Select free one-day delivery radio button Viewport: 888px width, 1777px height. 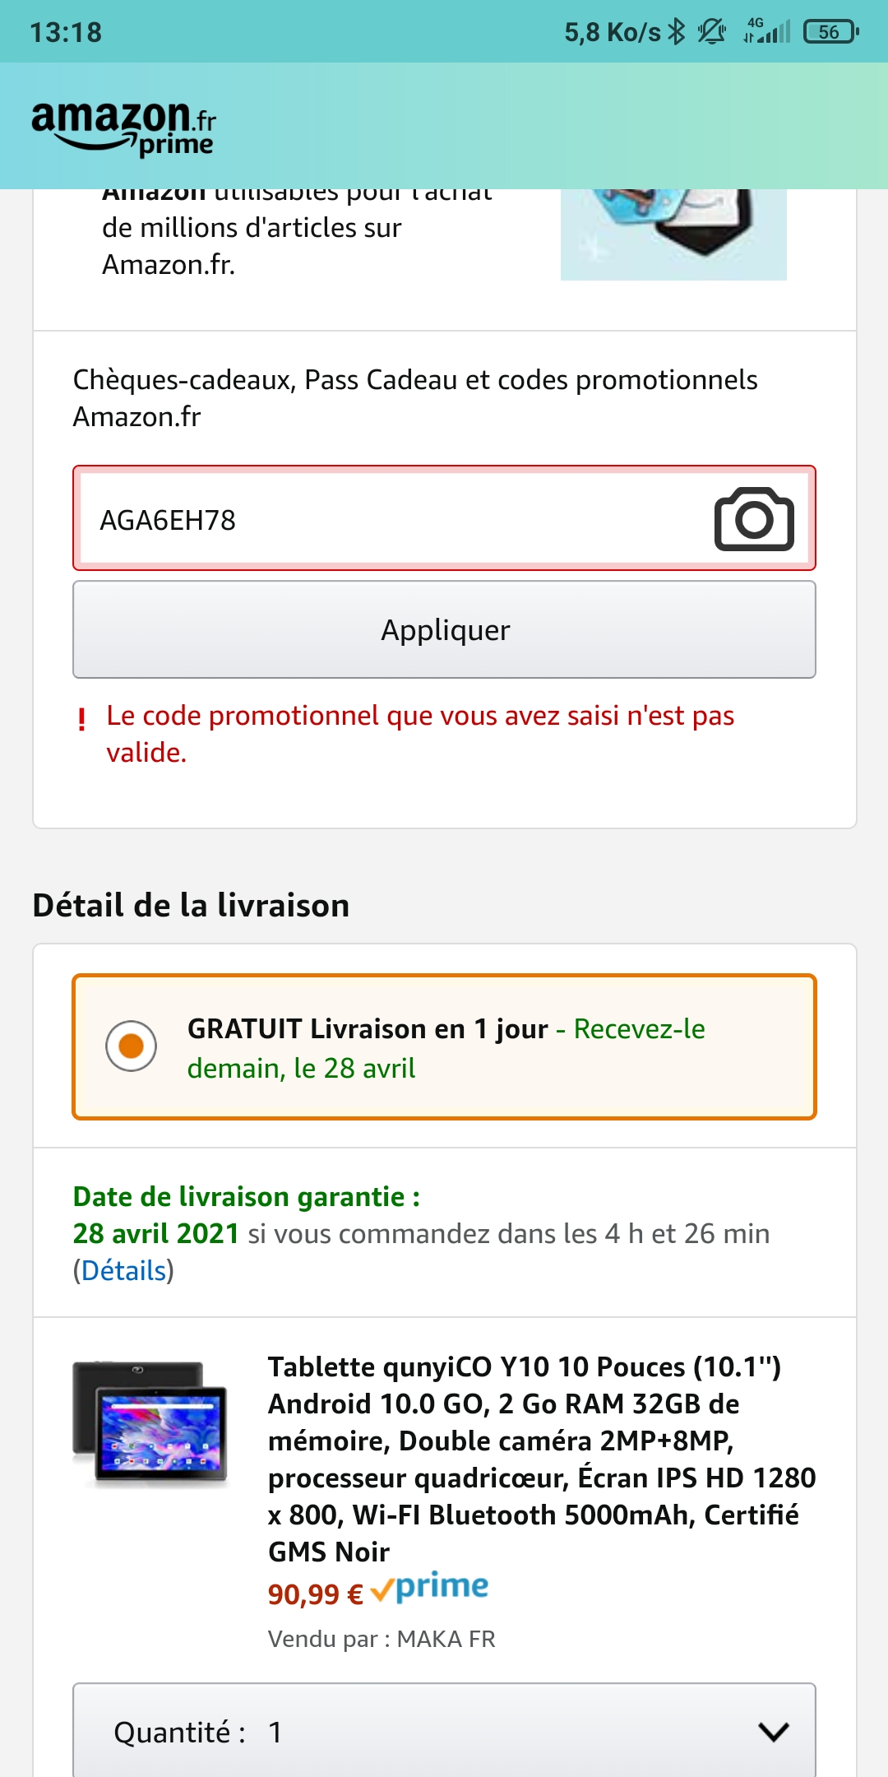132,1046
